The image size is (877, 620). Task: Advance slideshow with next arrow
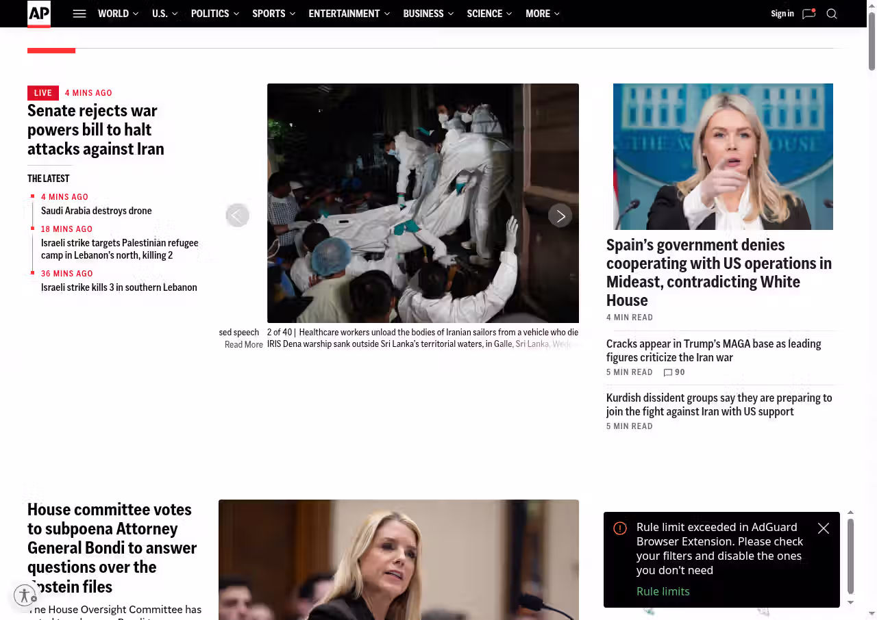point(560,216)
